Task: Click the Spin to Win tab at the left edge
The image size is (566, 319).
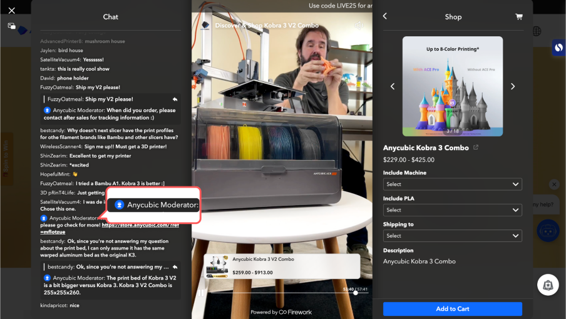Action: [6, 159]
